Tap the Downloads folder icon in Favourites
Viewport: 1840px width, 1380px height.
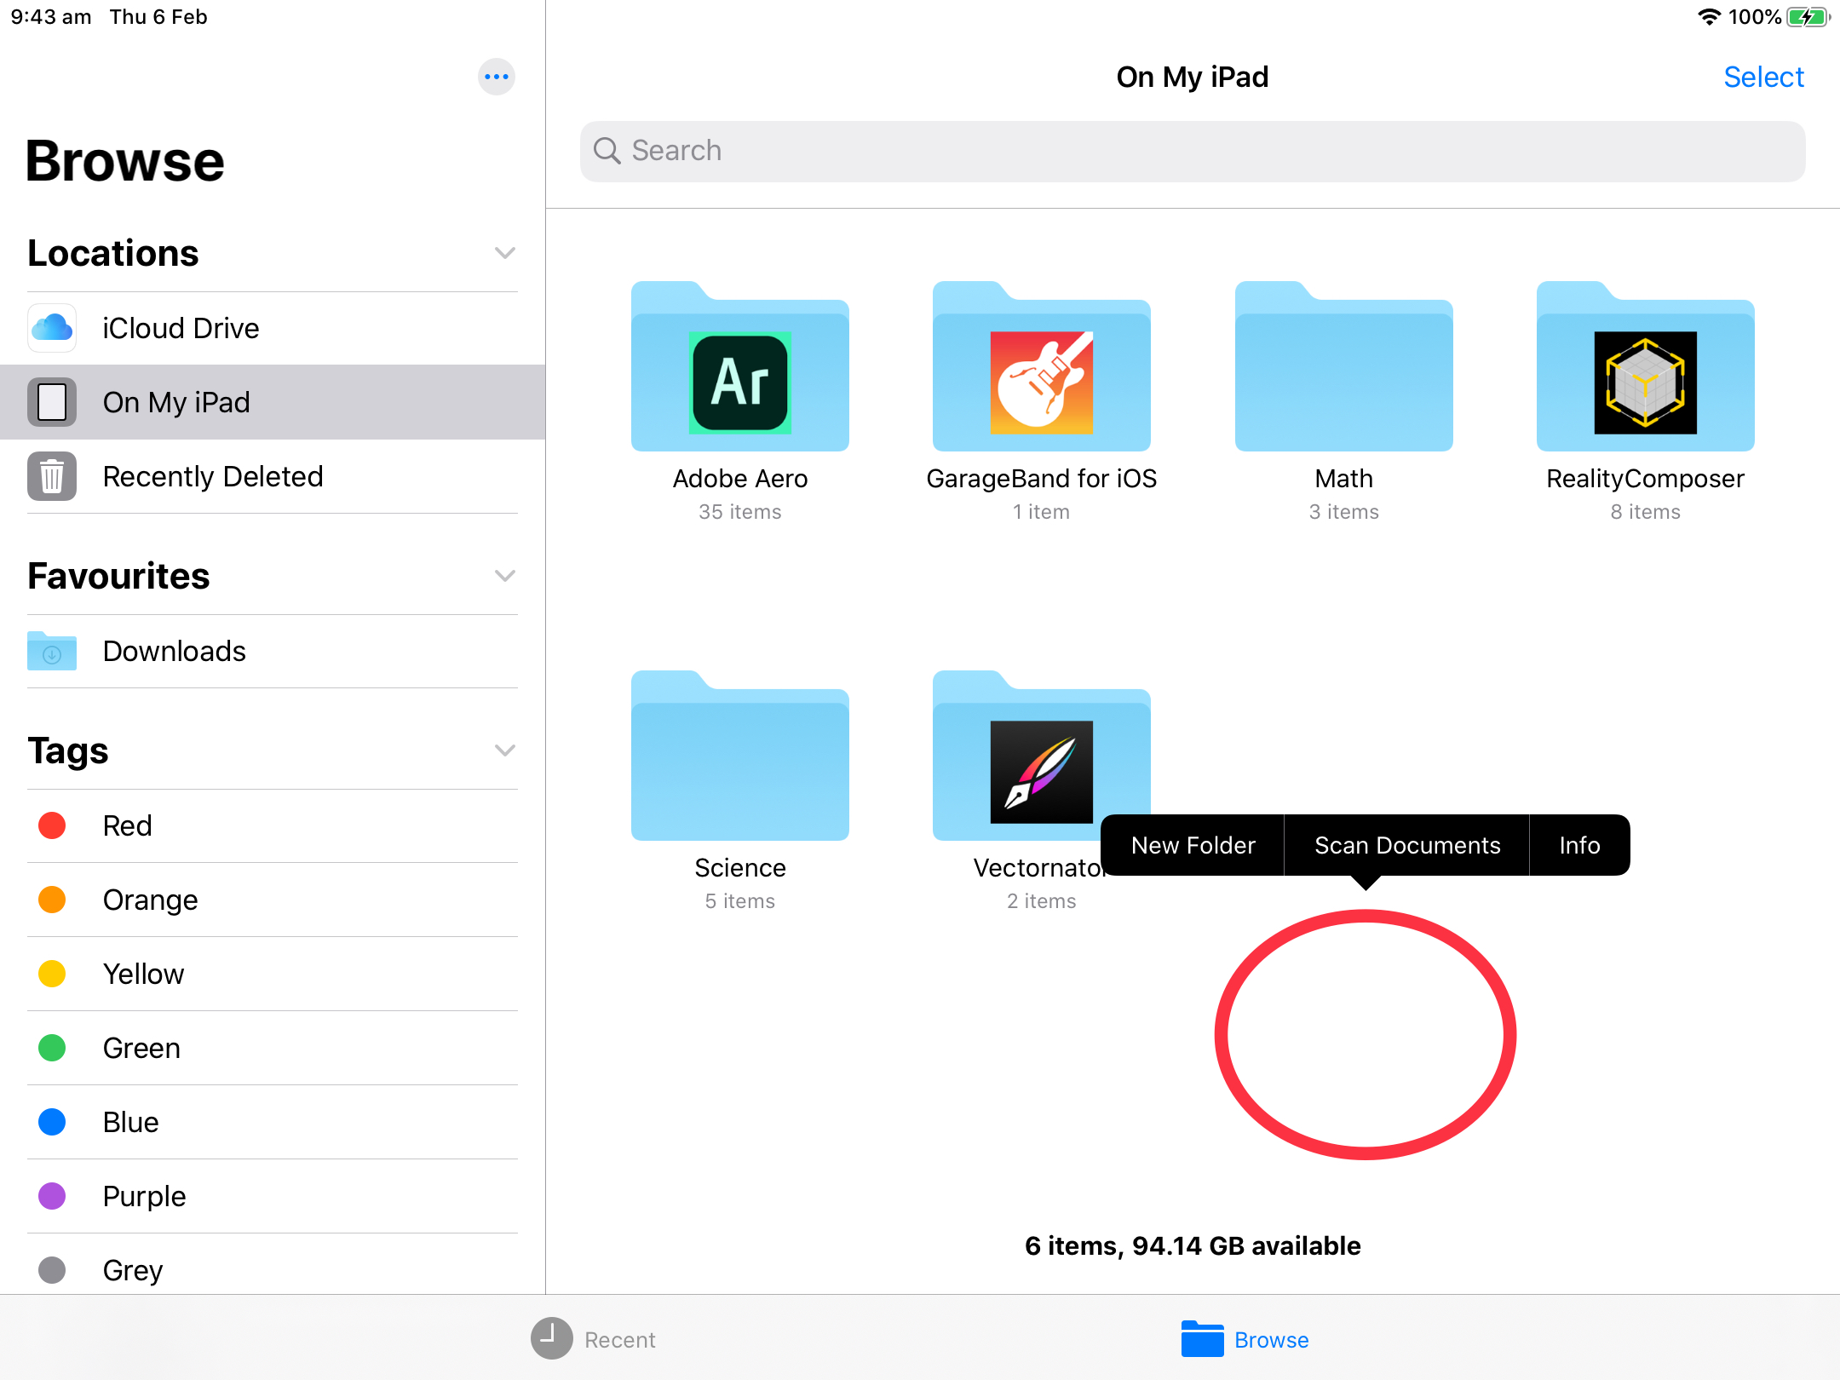coord(52,651)
